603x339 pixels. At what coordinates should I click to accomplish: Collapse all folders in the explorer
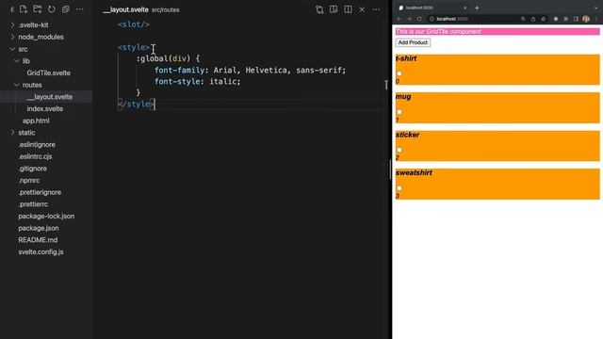tap(65, 9)
